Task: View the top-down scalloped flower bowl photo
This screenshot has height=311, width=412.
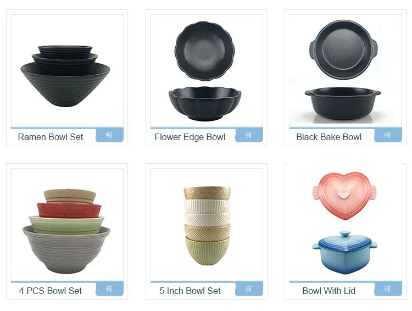Action: (x=205, y=51)
